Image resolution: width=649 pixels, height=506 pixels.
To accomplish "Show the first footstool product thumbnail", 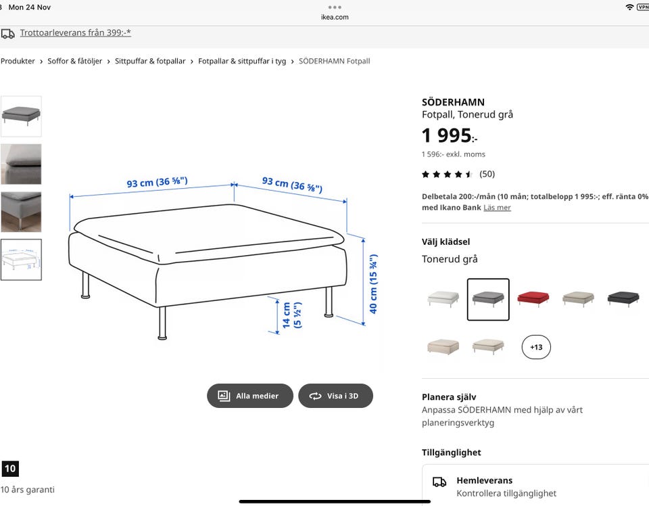I will 21,116.
